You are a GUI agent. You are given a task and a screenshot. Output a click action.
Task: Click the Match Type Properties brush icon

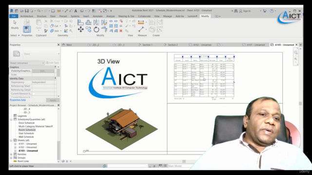click(x=46, y=31)
